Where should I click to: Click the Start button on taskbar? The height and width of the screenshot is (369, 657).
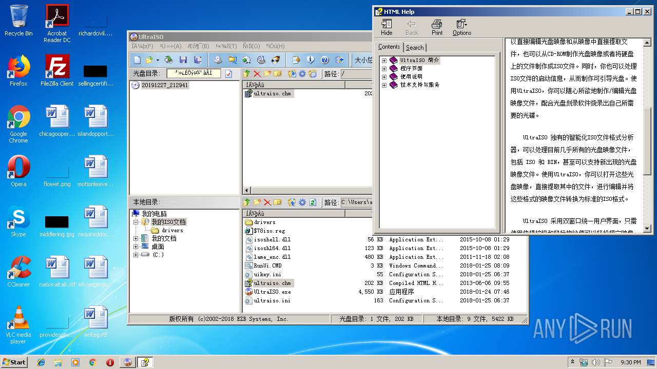(x=14, y=362)
